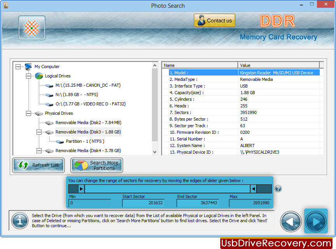Click the Disk4 removable media icon
Image resolution: width=336 pixels, height=249 pixels.
49,151
